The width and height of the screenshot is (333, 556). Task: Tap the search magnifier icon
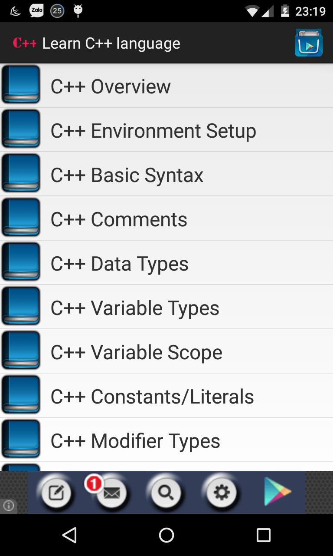166,493
